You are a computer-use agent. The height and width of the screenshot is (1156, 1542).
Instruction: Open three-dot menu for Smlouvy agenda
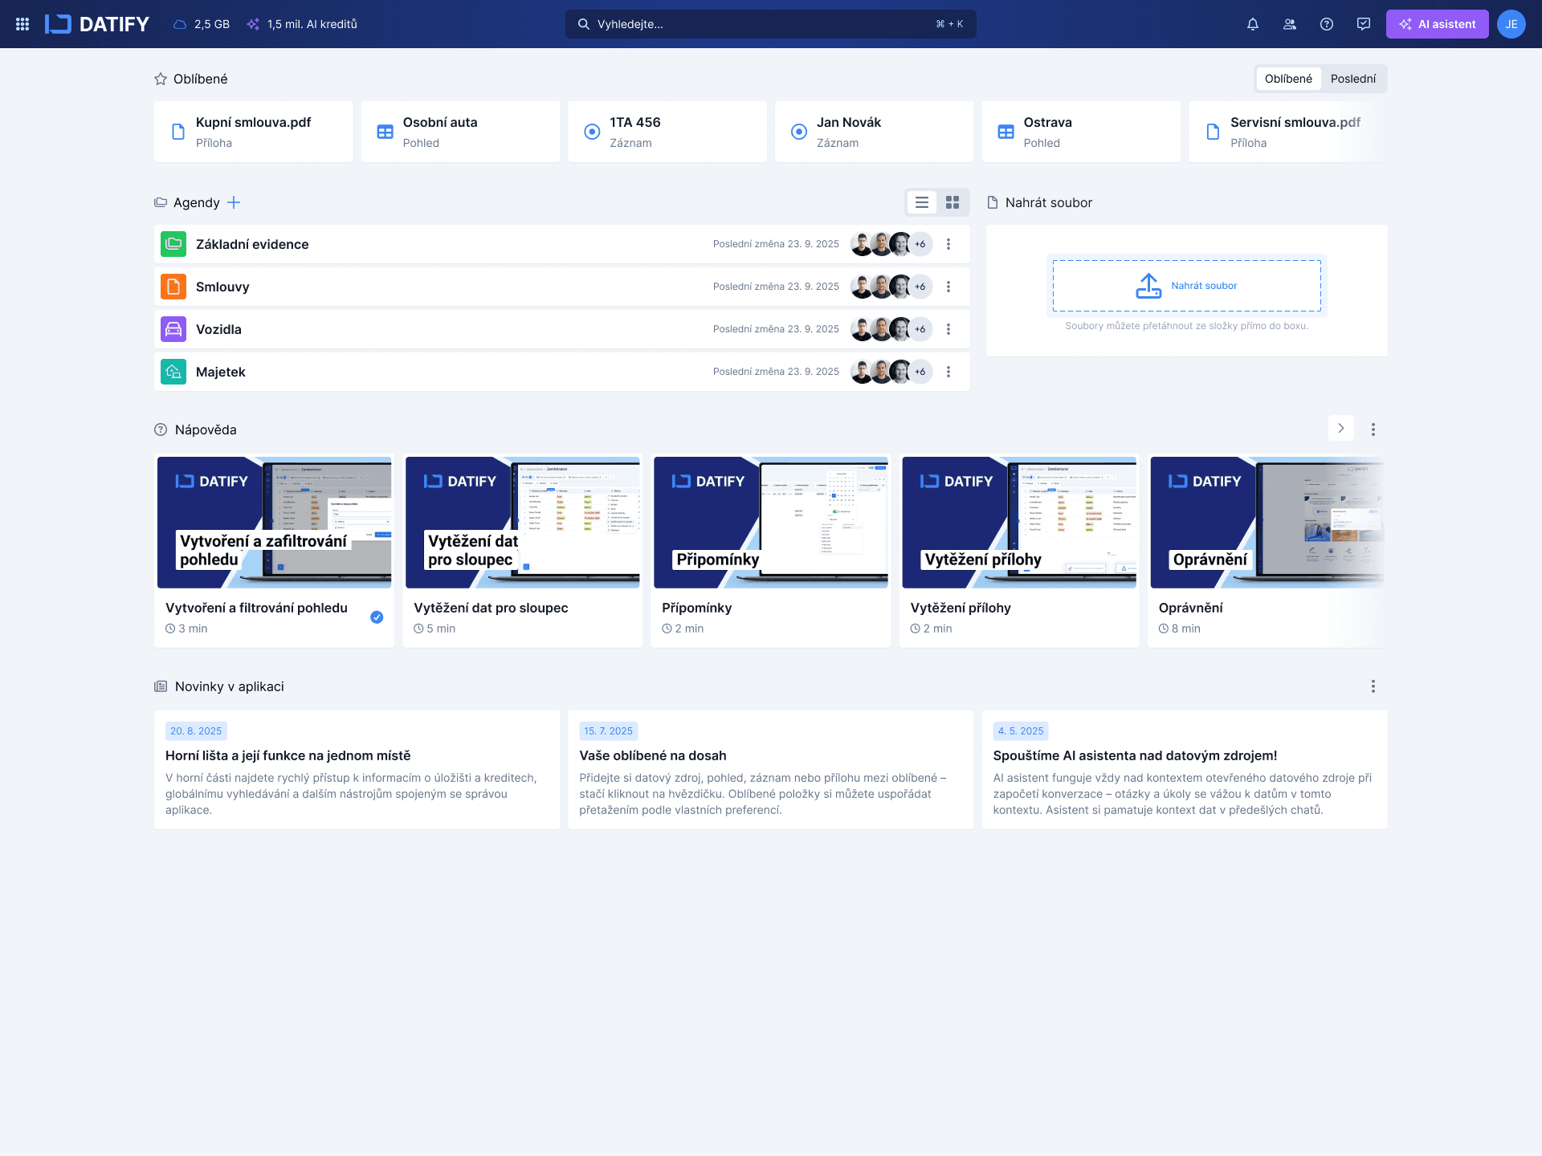(948, 287)
